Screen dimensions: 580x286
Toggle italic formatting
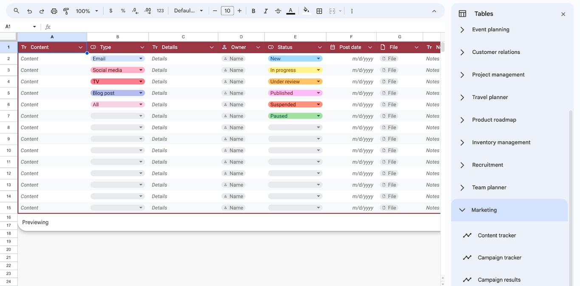(266, 11)
